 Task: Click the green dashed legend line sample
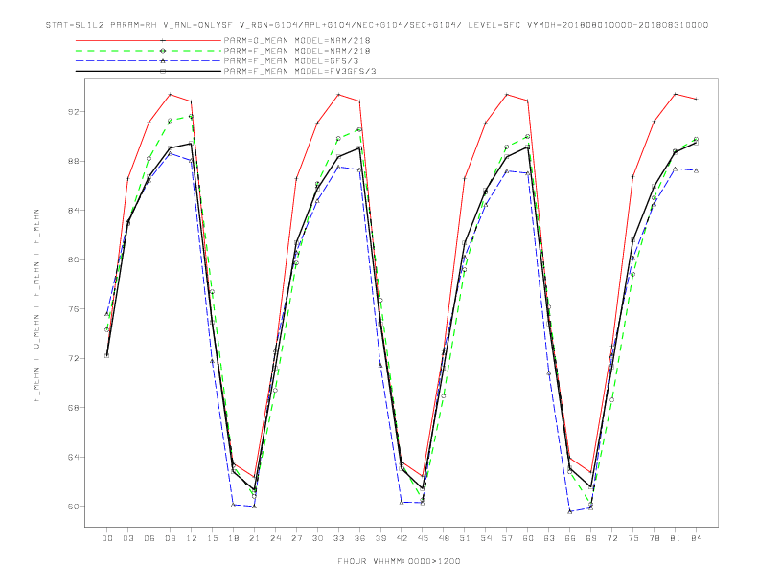click(x=149, y=51)
